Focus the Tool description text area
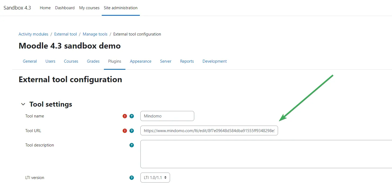The height and width of the screenshot is (185, 392). tap(265, 154)
